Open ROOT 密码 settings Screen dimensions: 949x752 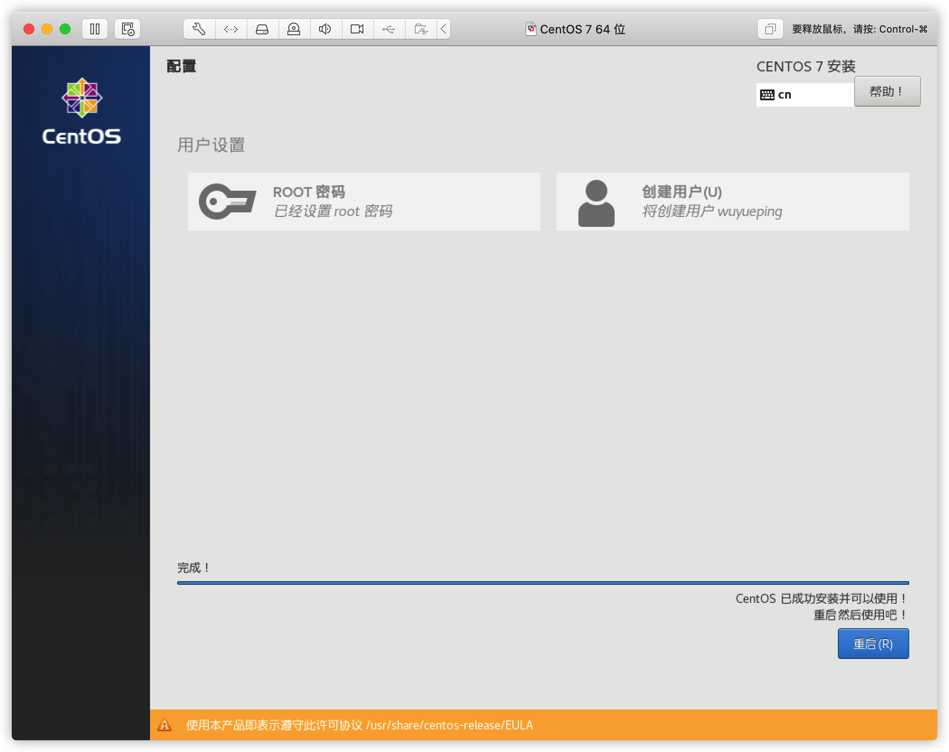pos(364,202)
